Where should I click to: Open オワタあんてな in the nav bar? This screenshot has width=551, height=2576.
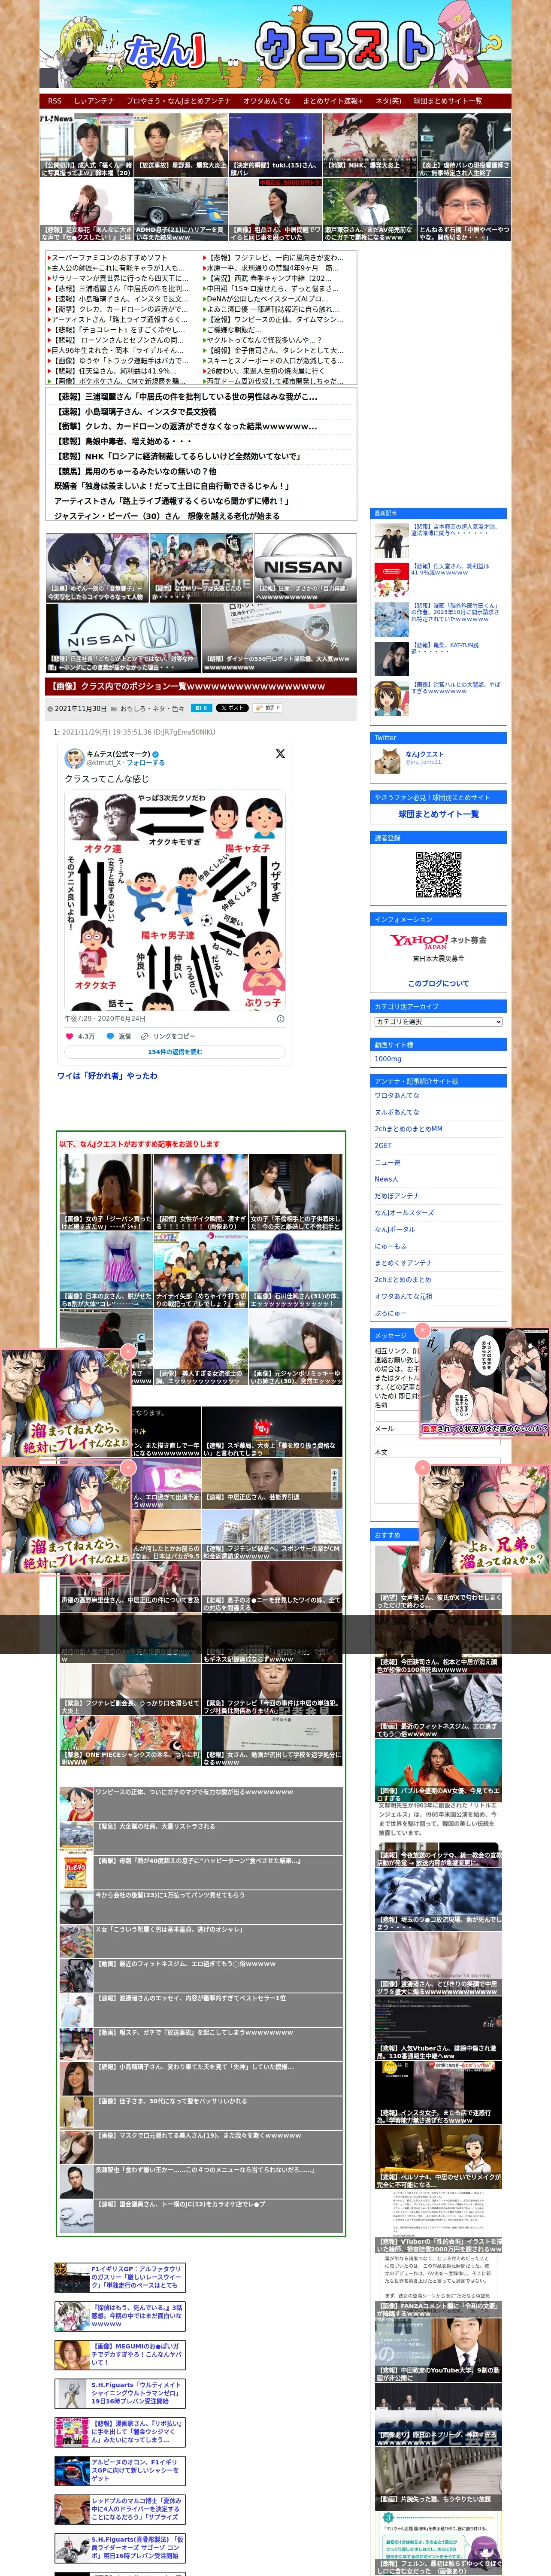tap(267, 100)
